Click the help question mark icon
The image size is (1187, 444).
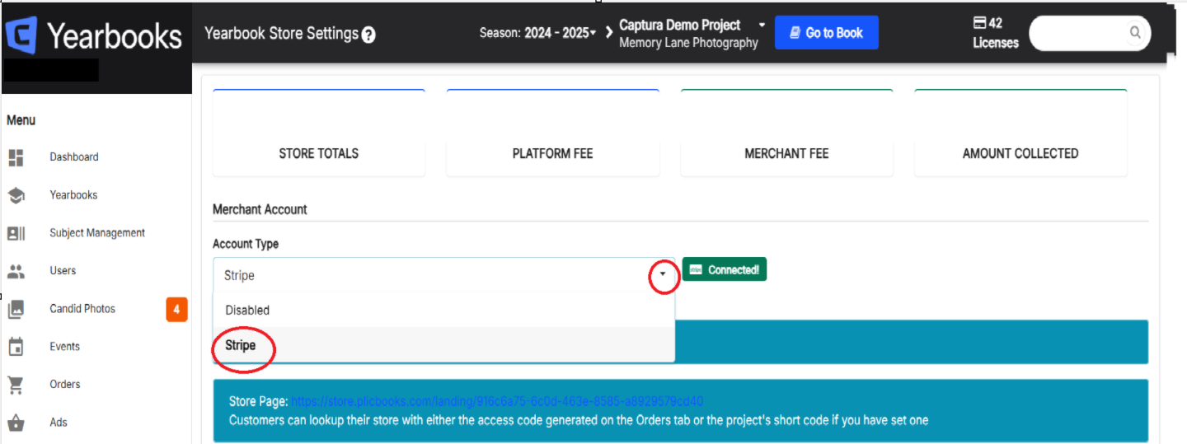pyautogui.click(x=368, y=35)
